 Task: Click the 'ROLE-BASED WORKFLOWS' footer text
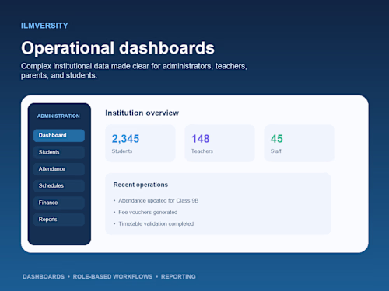pyautogui.click(x=113, y=276)
